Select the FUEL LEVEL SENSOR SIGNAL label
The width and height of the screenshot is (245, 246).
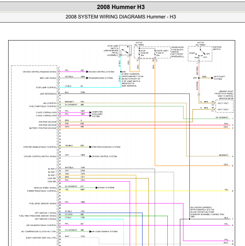click(43, 203)
